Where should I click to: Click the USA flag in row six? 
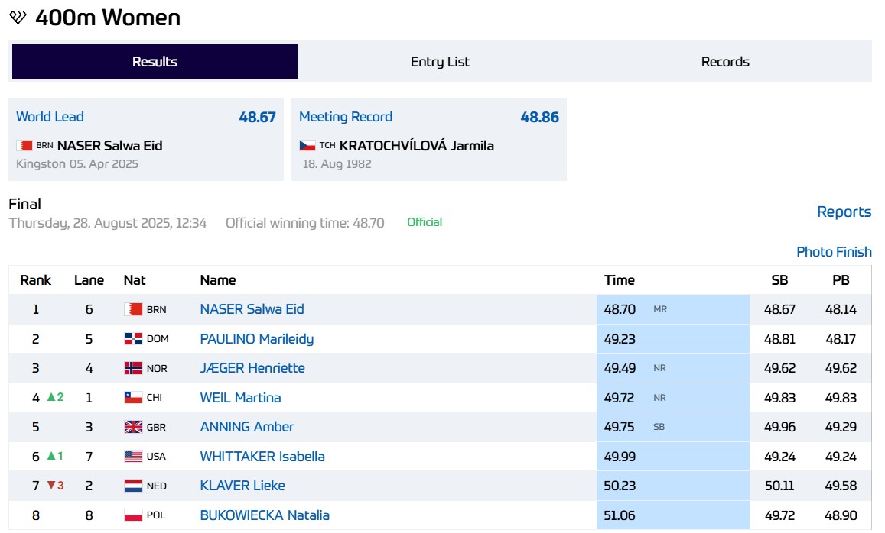point(133,457)
